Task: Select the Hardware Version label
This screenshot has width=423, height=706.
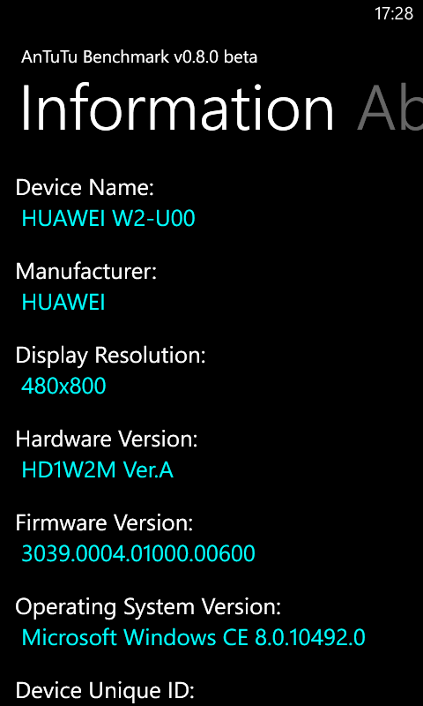Action: [107, 439]
